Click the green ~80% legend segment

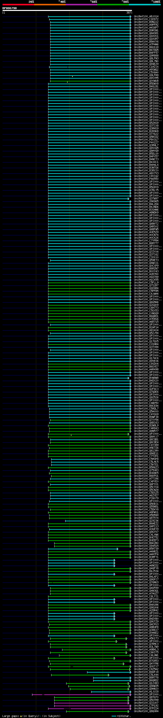pyautogui.click(x=113, y=5)
